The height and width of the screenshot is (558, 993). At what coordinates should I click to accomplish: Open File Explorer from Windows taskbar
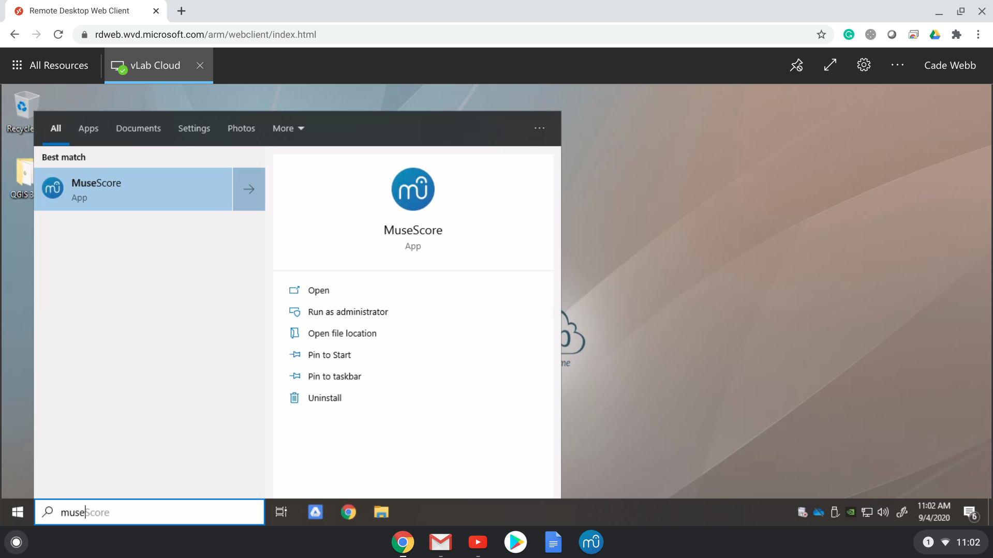click(x=381, y=512)
